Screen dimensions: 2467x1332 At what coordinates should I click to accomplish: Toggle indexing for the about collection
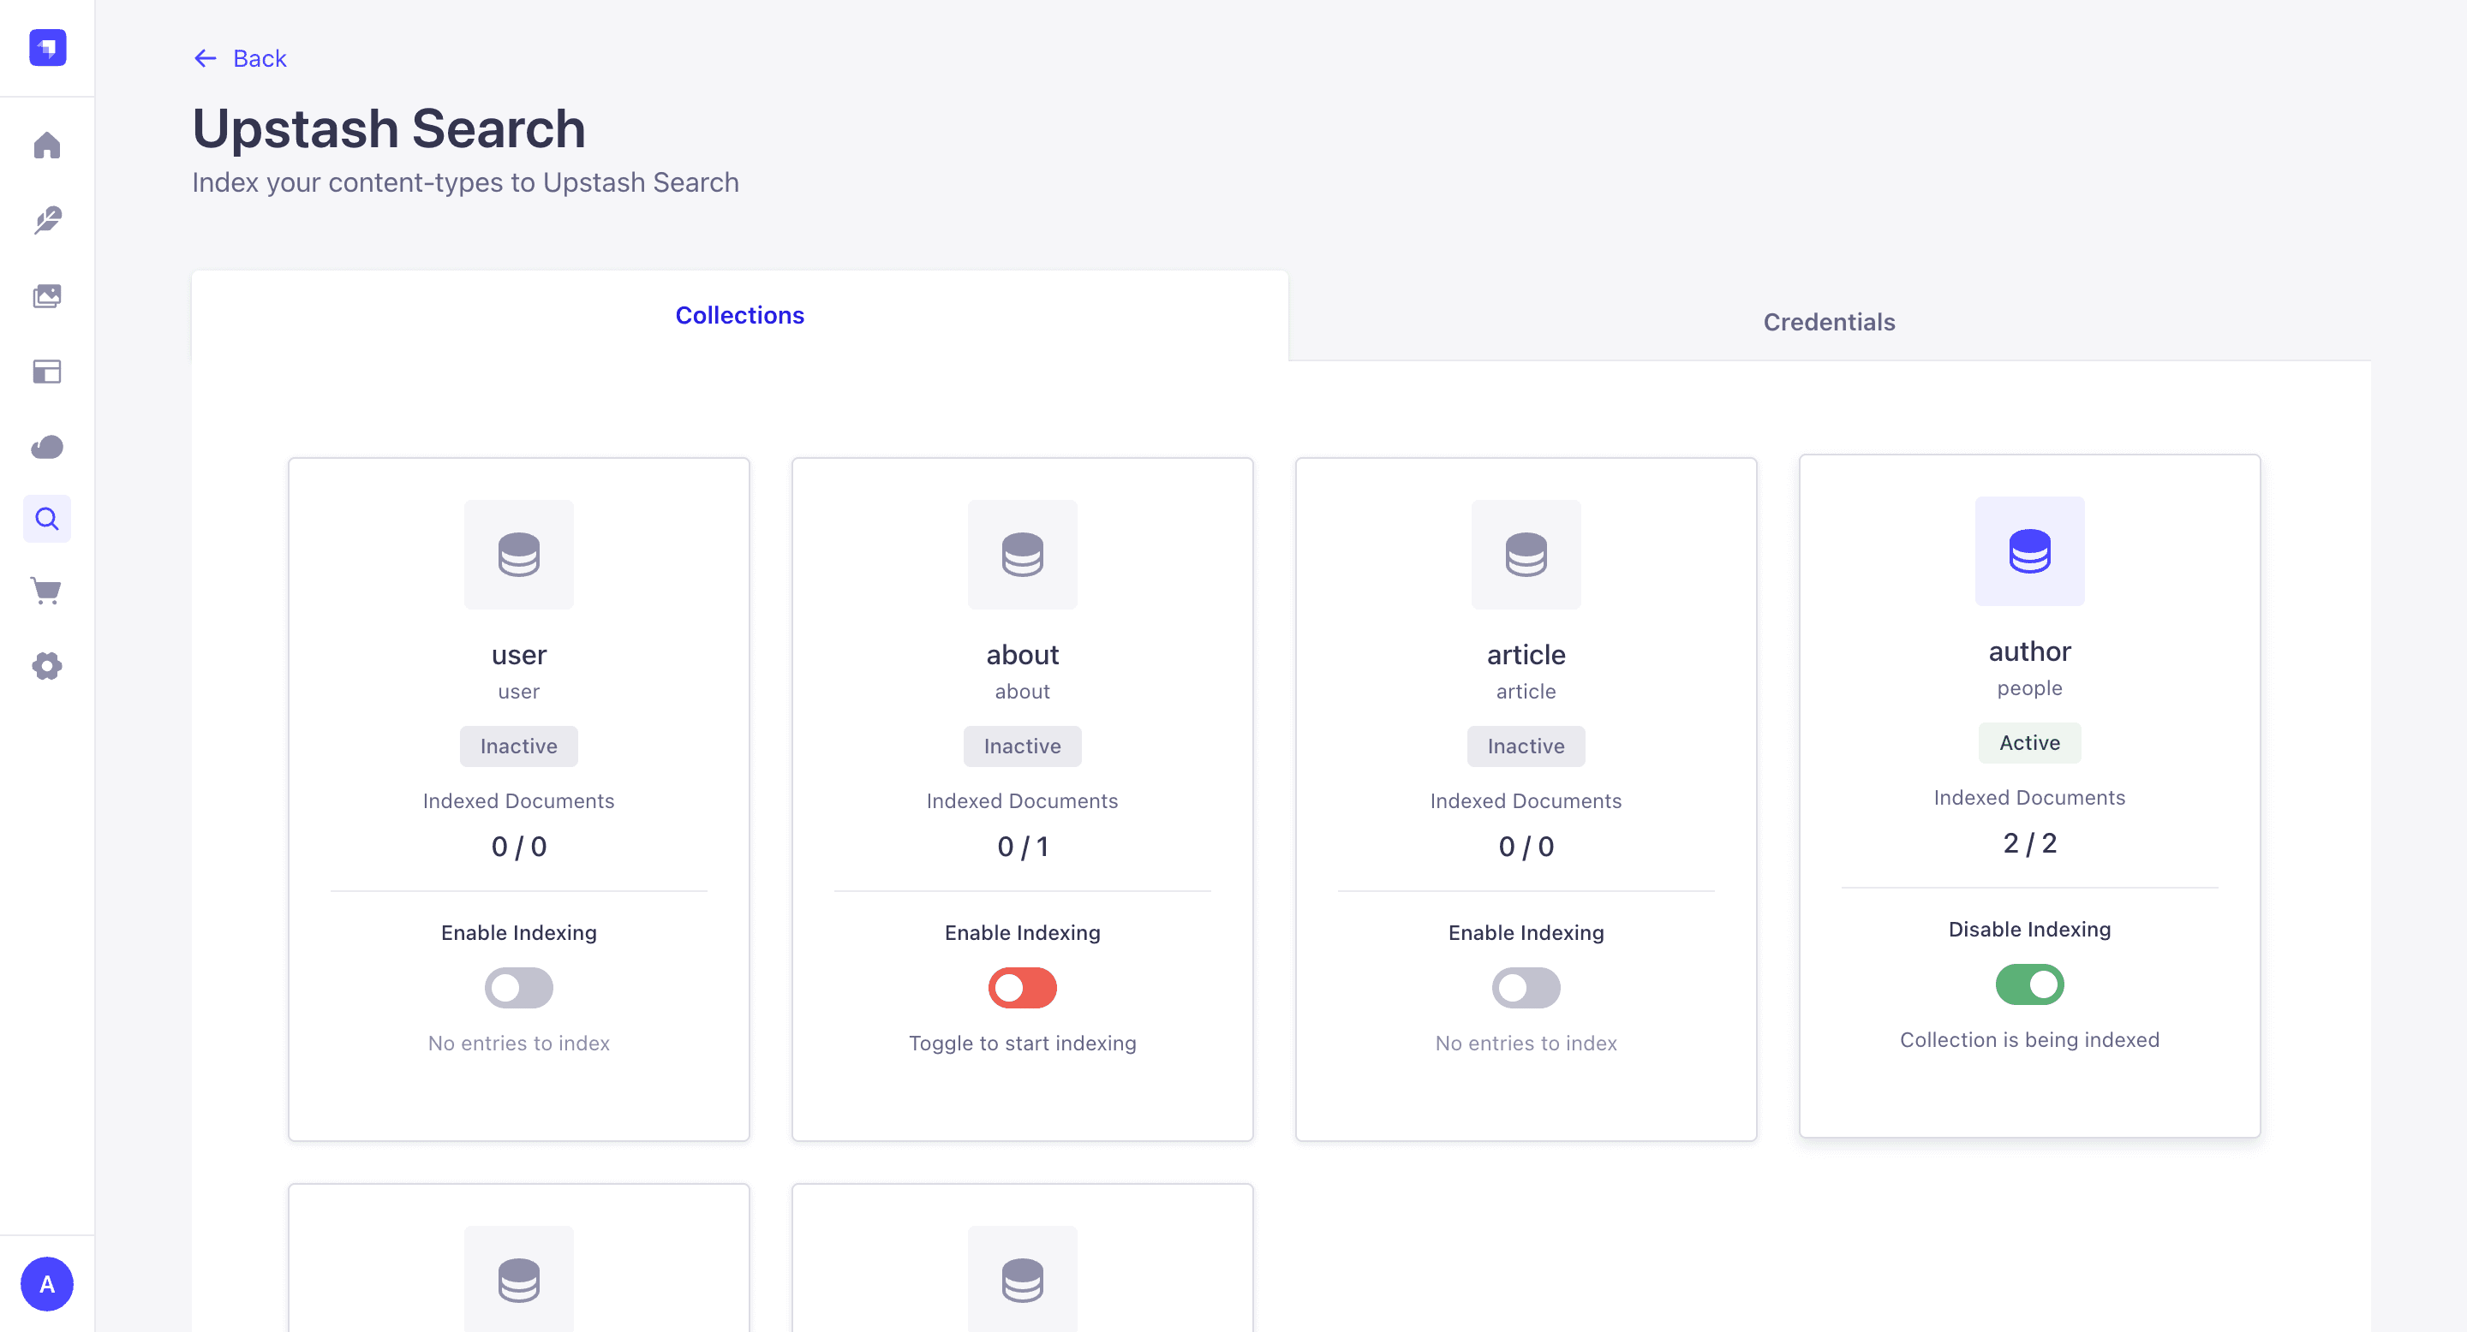[1022, 988]
